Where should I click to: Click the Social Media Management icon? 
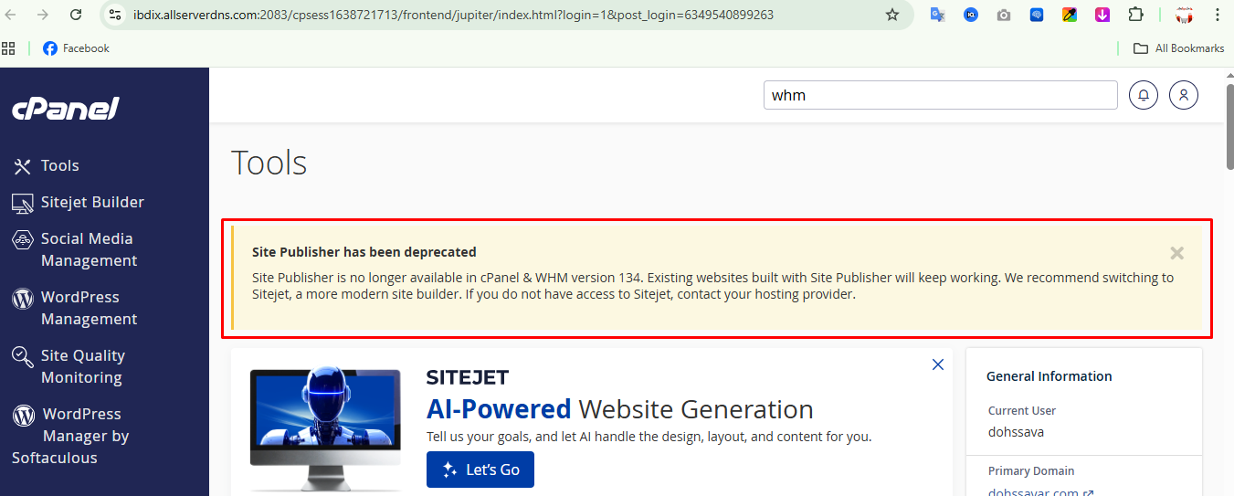tap(23, 240)
